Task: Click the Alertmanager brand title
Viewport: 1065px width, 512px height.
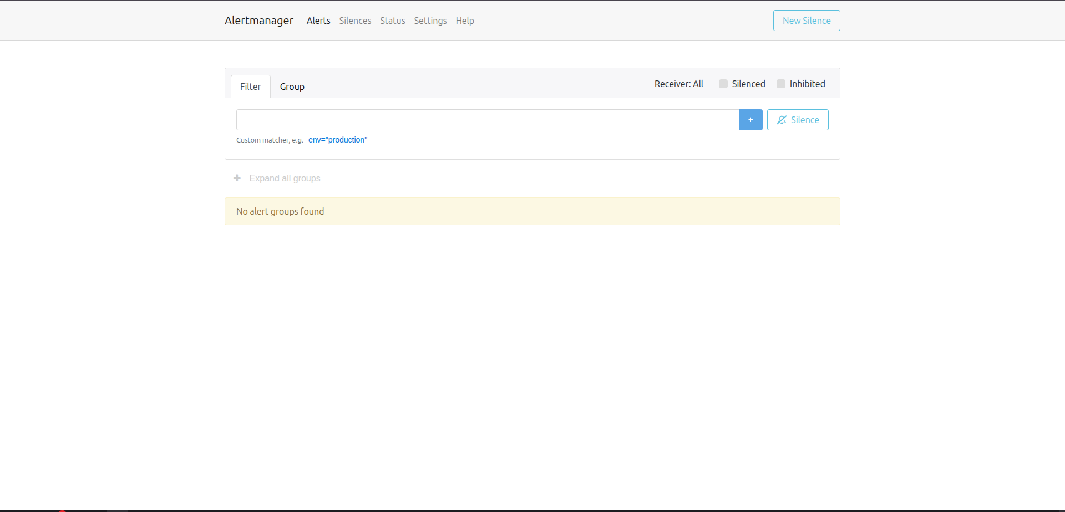Action: click(x=259, y=21)
